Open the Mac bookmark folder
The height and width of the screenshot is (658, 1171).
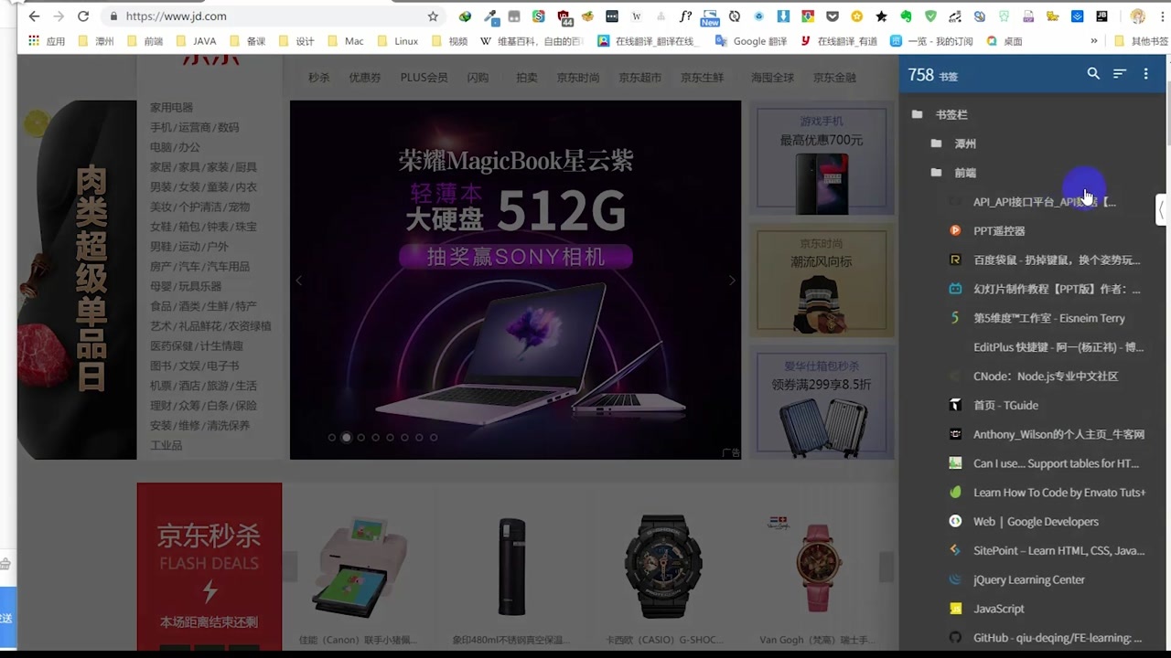(x=345, y=41)
